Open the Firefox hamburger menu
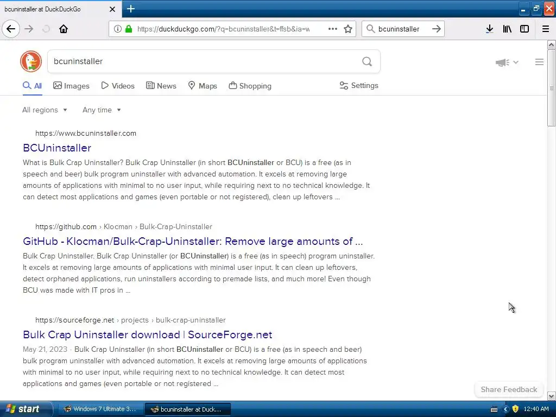Image resolution: width=556 pixels, height=417 pixels. pyautogui.click(x=546, y=29)
